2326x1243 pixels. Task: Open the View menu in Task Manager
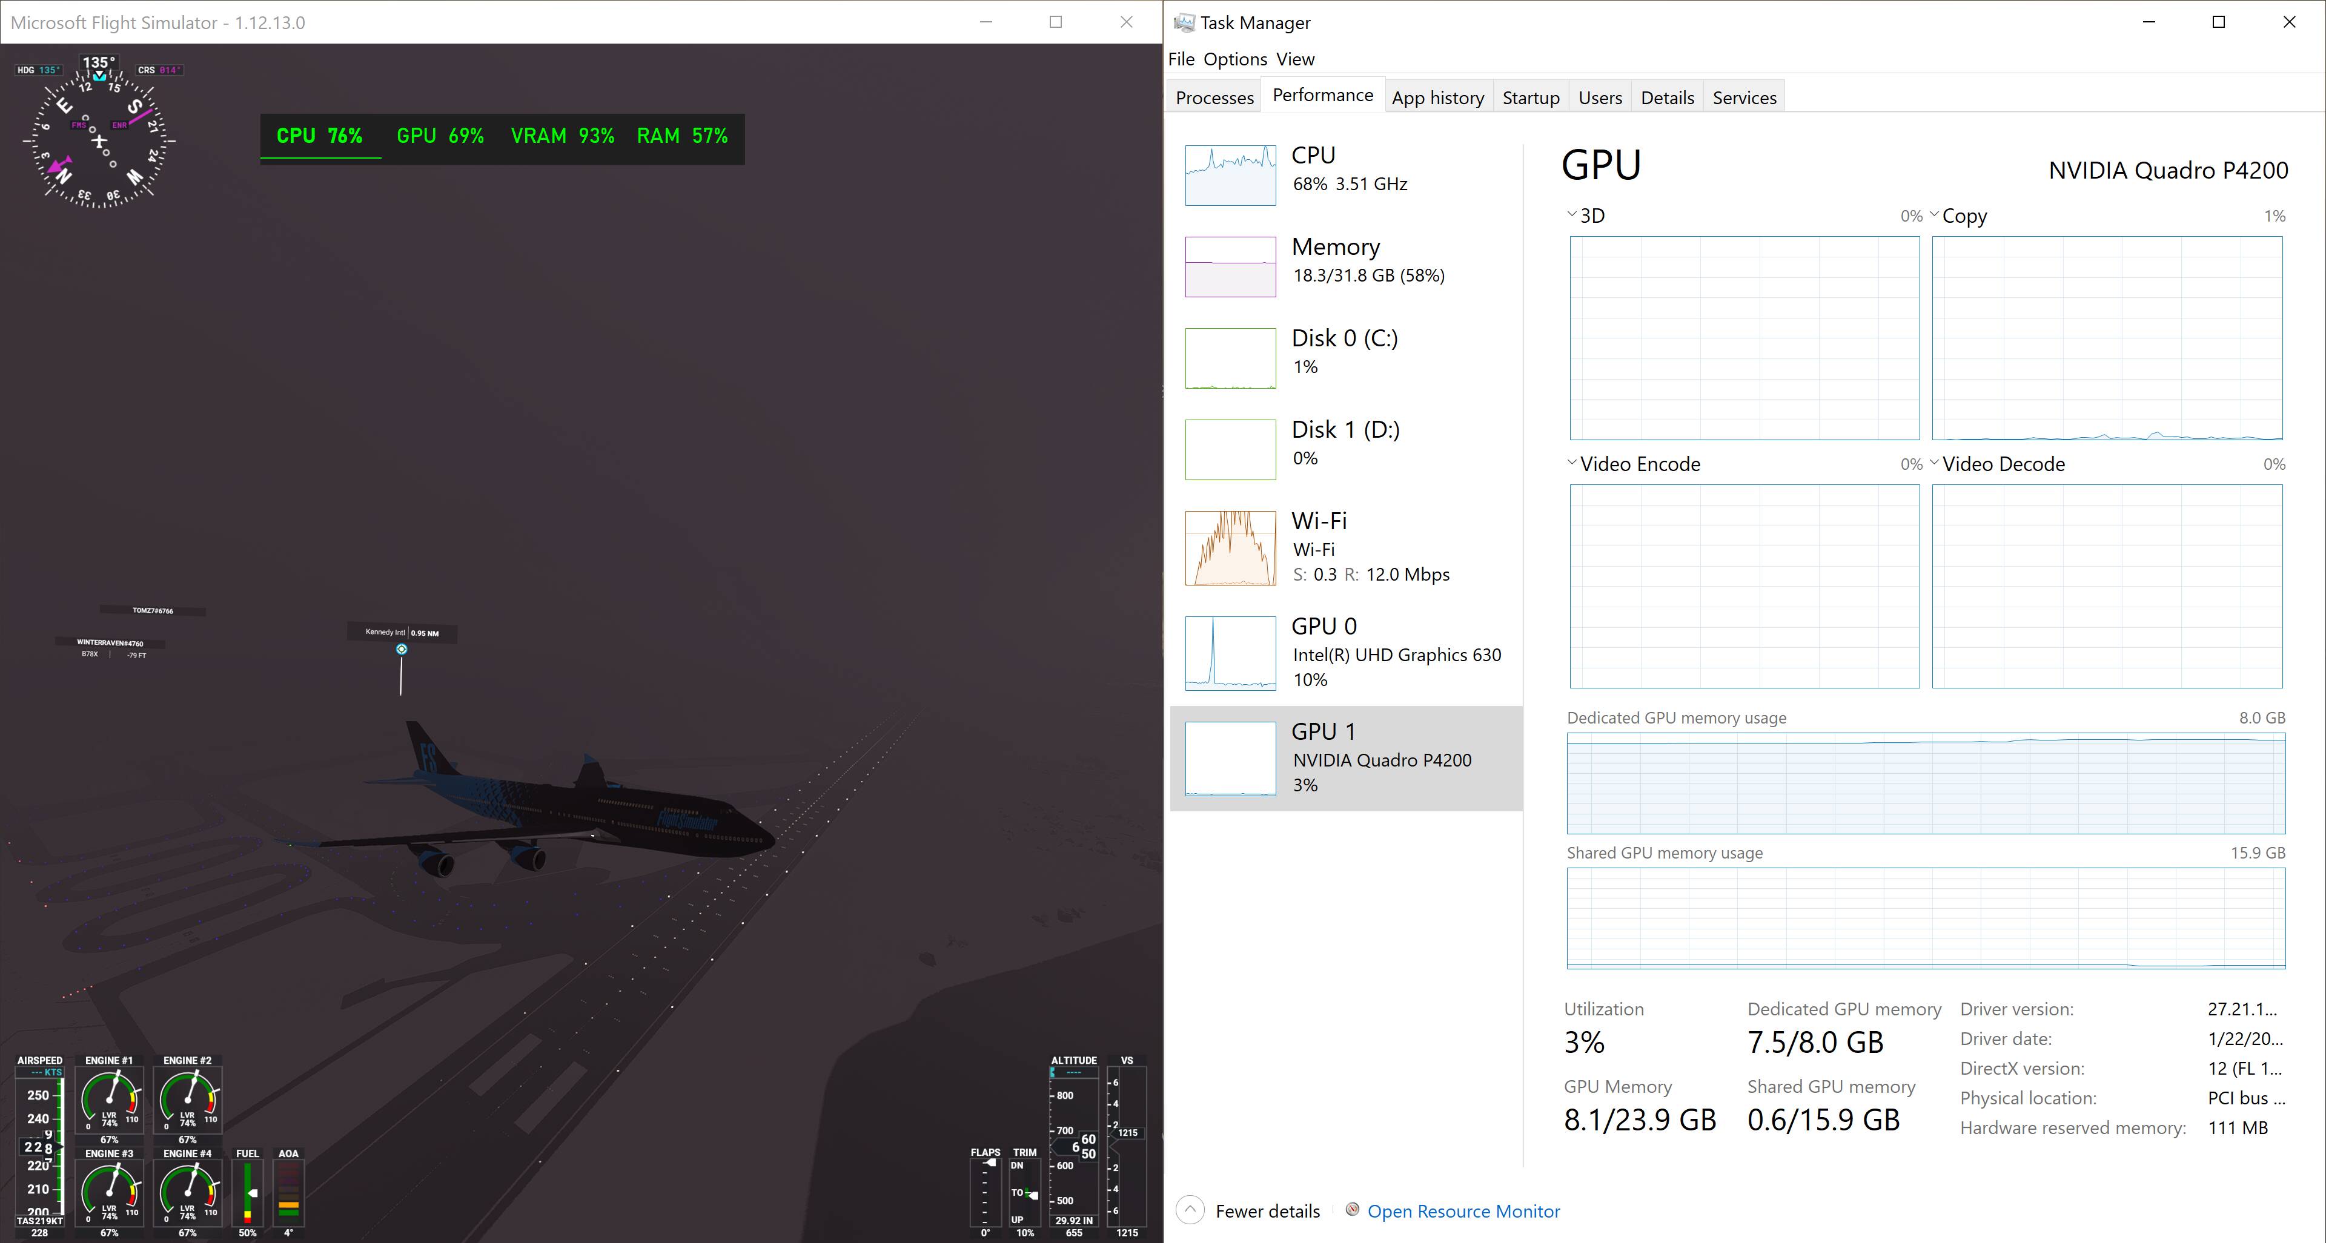[1295, 59]
